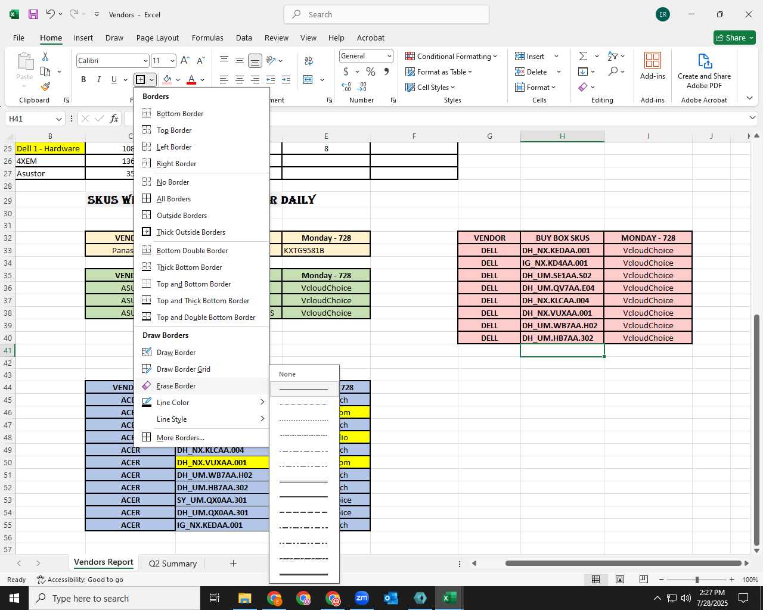Click Insert cells button
The image size is (763, 610).
point(531,56)
